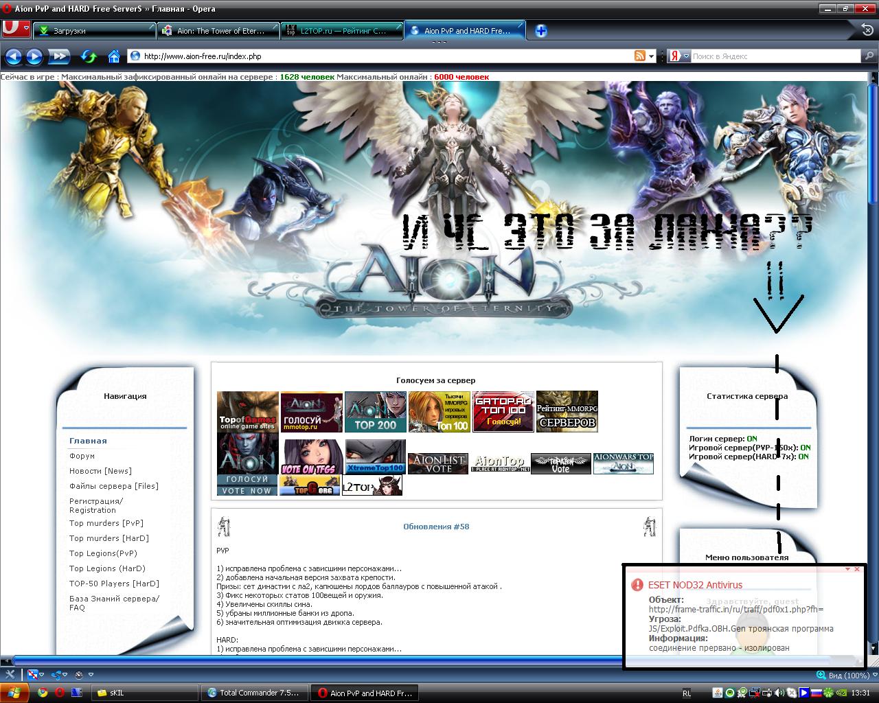Image resolution: width=879 pixels, height=703 pixels.
Task: Expand the Opera Turbo dropdown arrow
Action: click(91, 675)
